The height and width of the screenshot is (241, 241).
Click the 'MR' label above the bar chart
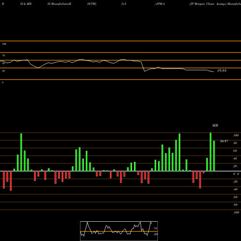click(x=215, y=125)
